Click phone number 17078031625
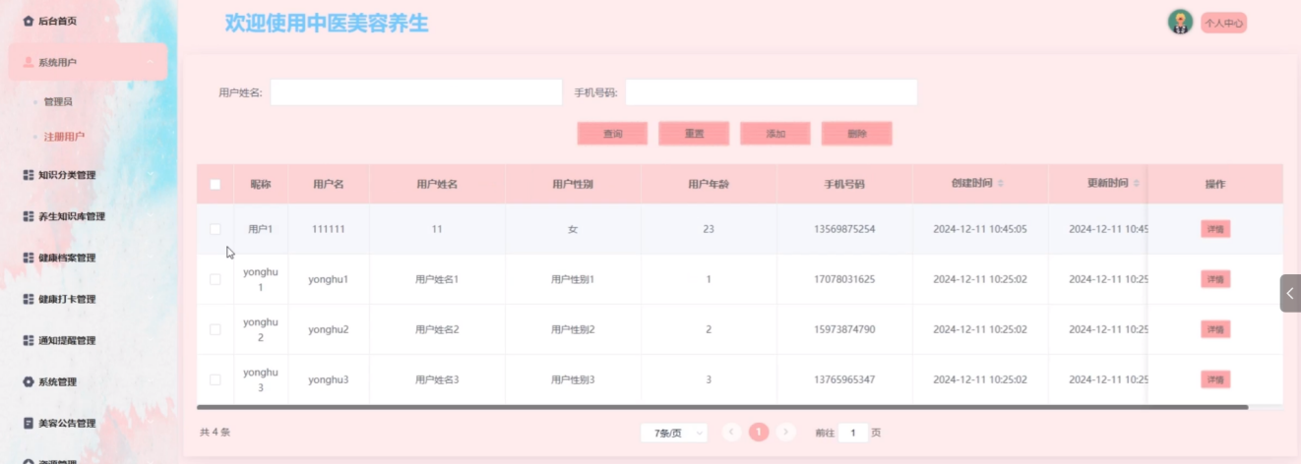 click(x=844, y=279)
